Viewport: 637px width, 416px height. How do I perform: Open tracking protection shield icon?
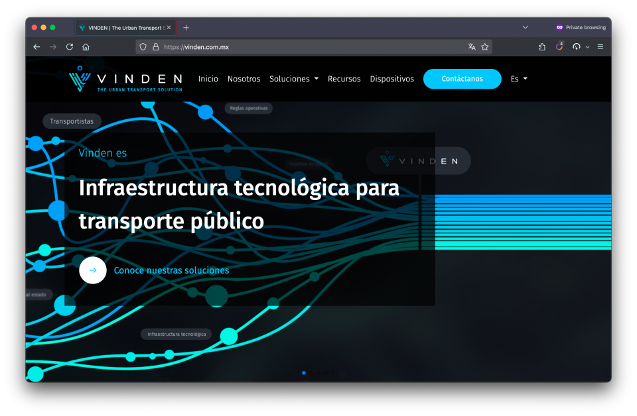click(x=143, y=47)
